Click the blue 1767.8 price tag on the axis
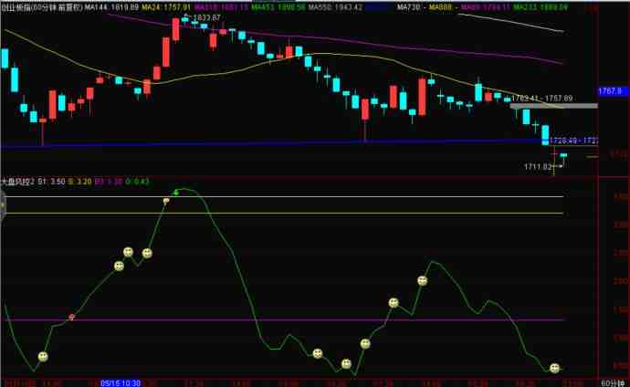Image resolution: width=630 pixels, height=387 pixels. 613,91
